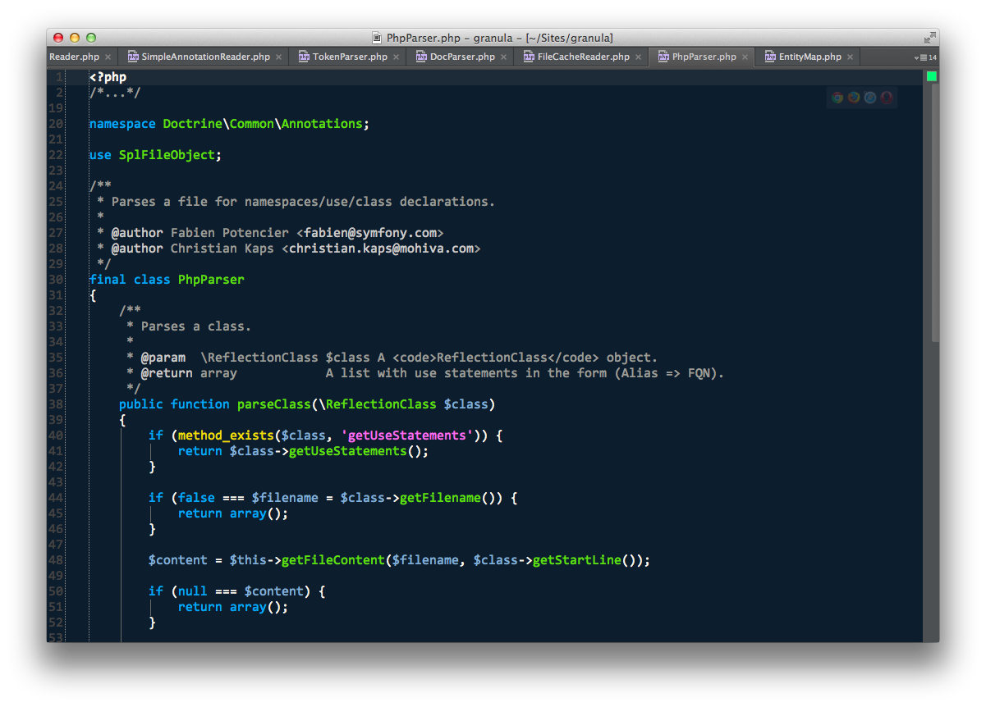Click the green code inspection status square

click(x=932, y=76)
